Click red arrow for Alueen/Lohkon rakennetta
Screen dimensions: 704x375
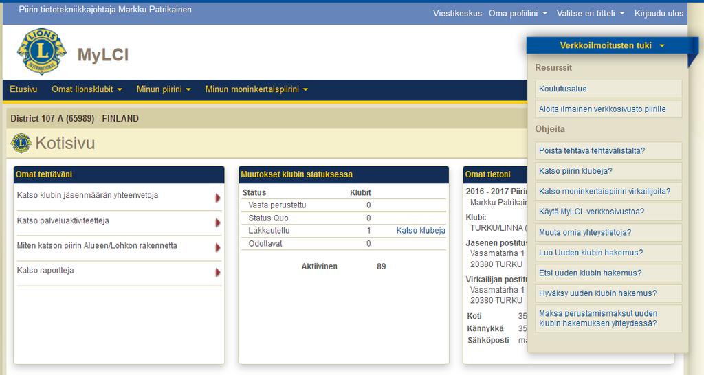tap(218, 248)
